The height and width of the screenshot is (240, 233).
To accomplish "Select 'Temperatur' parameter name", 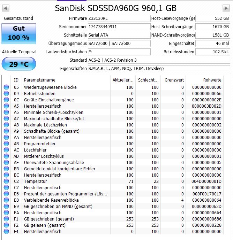I will [36, 181].
